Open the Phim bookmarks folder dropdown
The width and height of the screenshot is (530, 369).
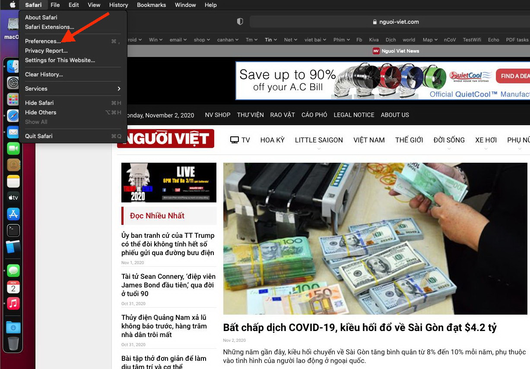[x=341, y=40]
